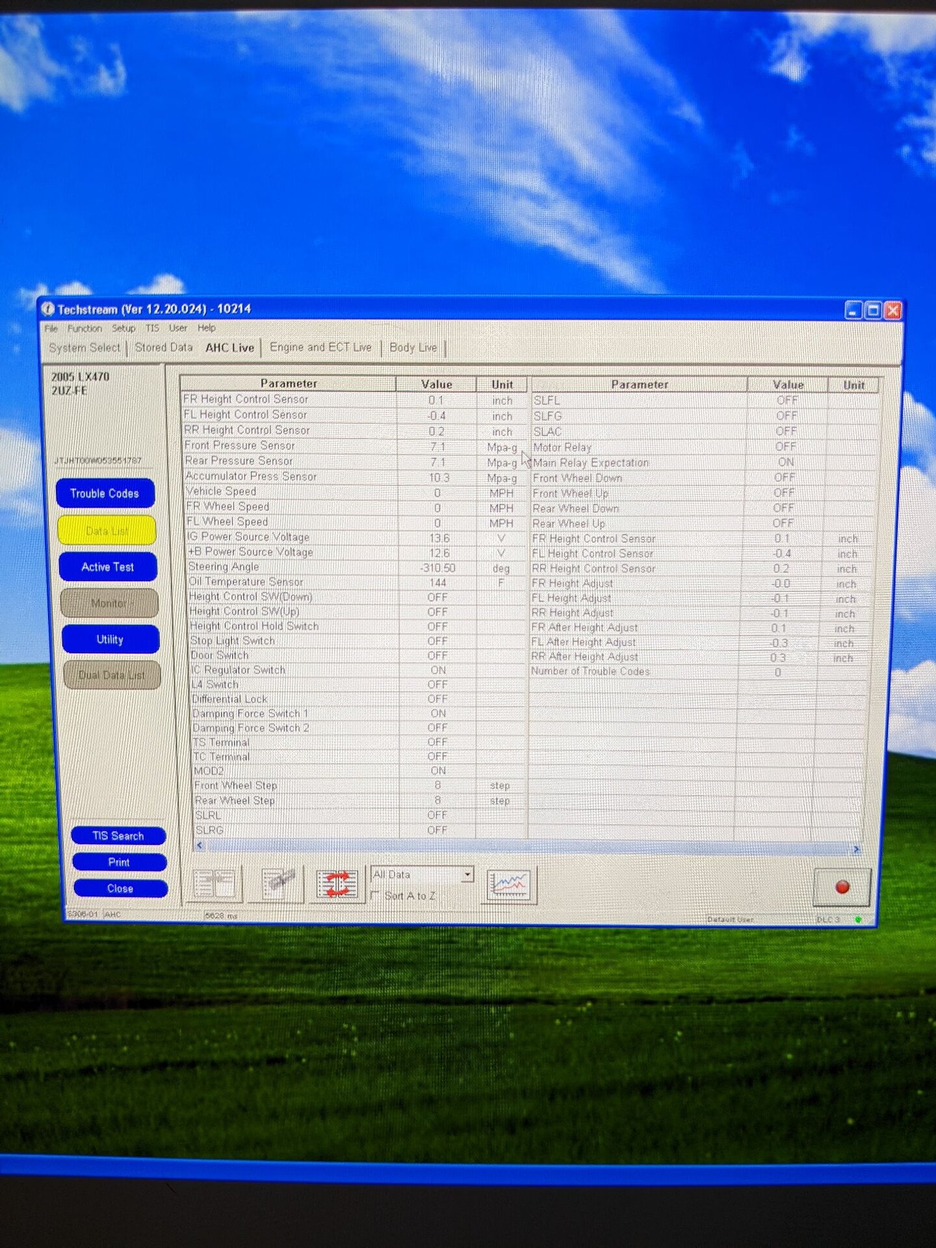Select the Front Wheel Step row
The image size is (936, 1248).
coord(360,785)
